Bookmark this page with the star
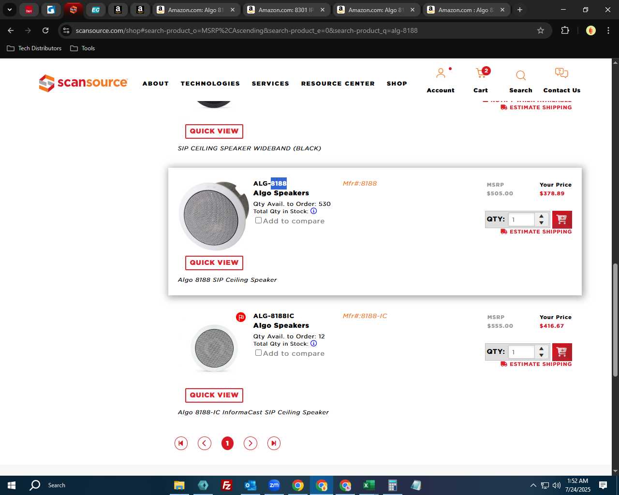 click(x=541, y=30)
